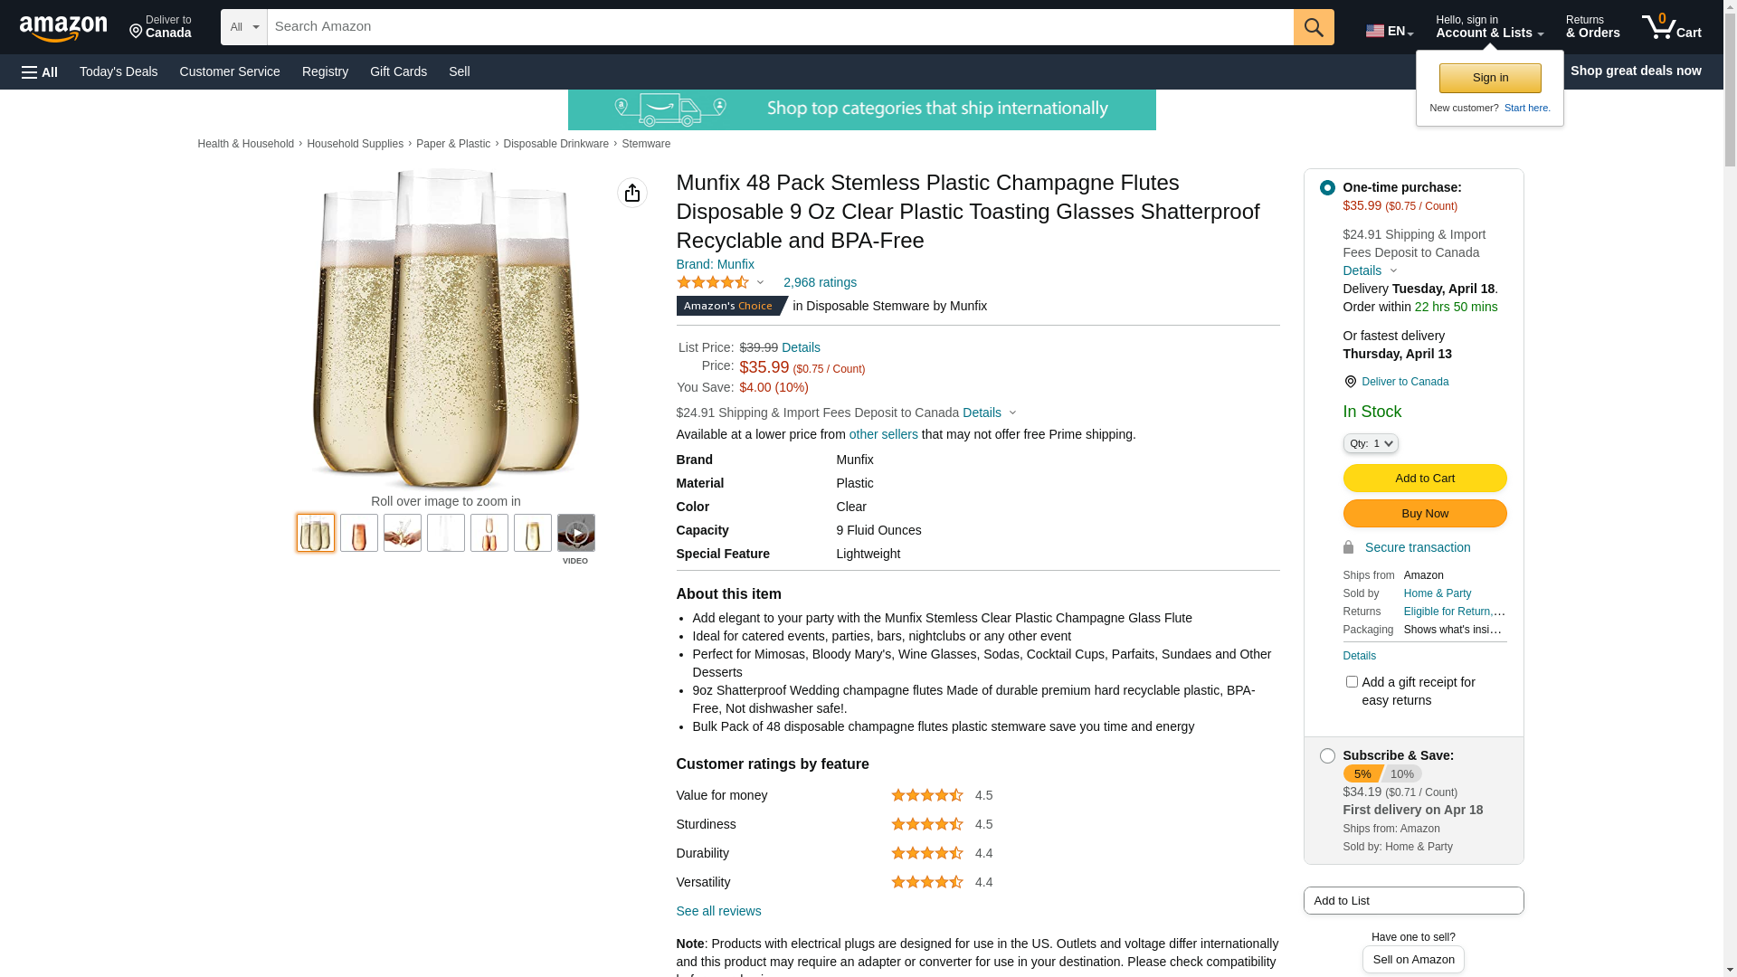The image size is (1737, 977).
Task: Select One-time purchase option
Action: [x=1327, y=188]
